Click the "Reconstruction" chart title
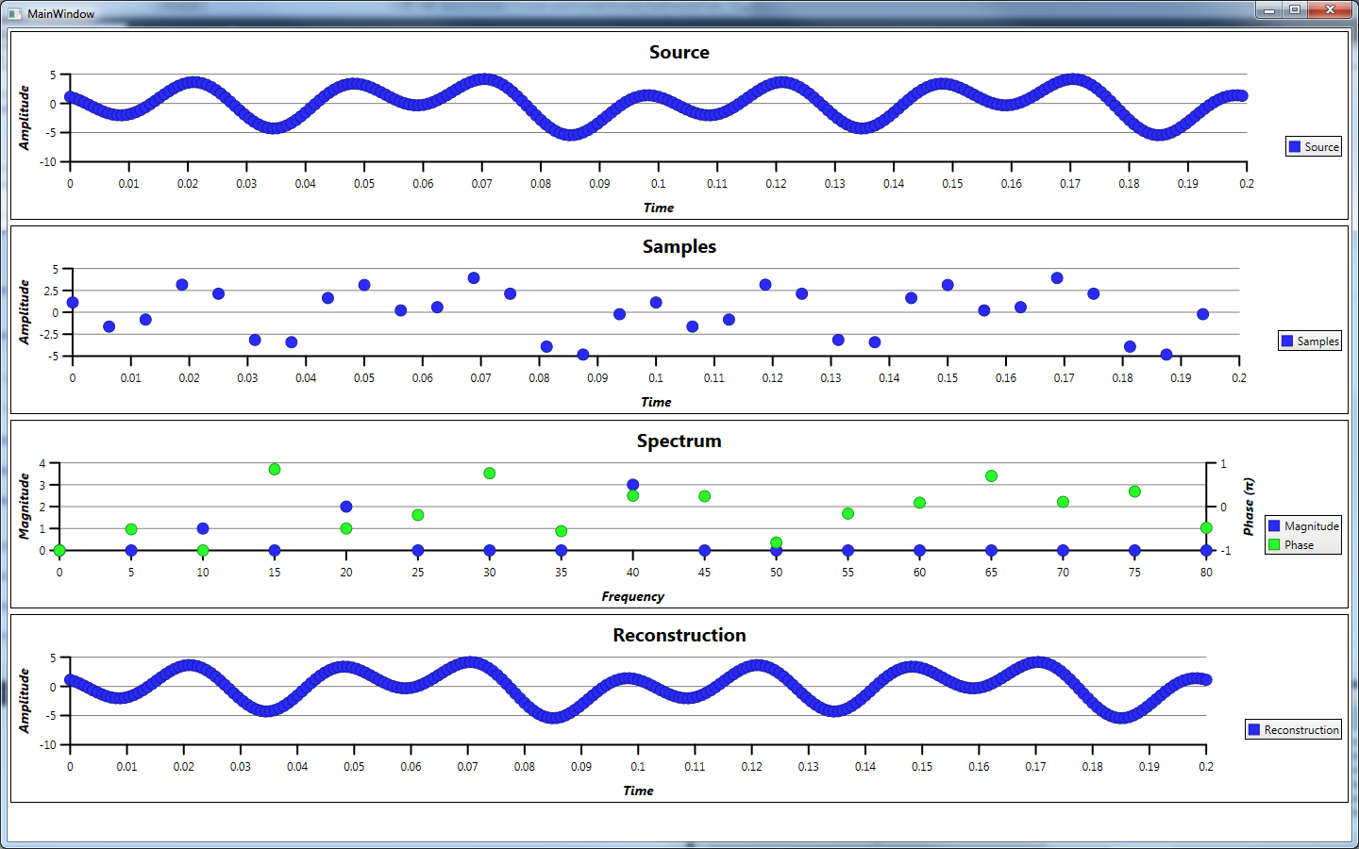1359x849 pixels. [x=679, y=636]
